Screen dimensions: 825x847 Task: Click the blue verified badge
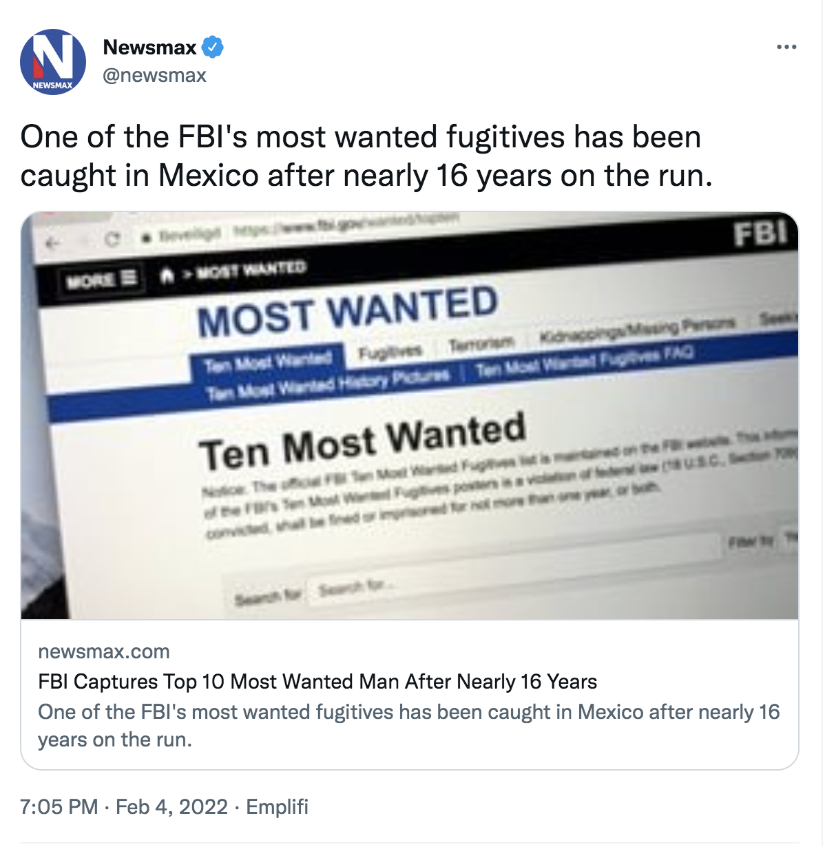(x=212, y=48)
